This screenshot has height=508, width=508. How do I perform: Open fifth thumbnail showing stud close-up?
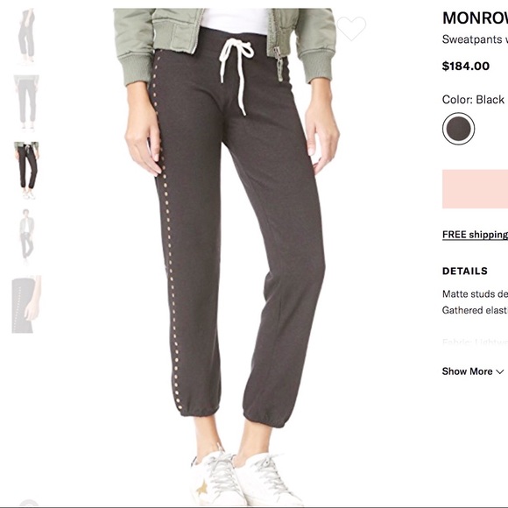click(x=26, y=304)
